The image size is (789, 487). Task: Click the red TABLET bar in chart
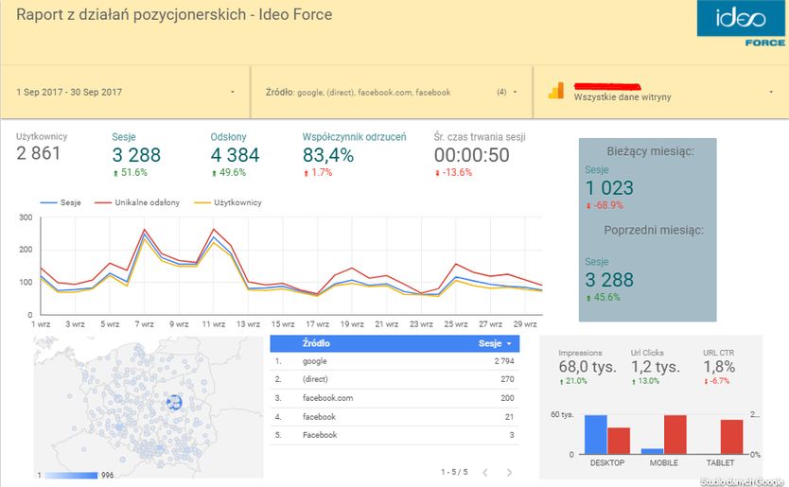[731, 437]
